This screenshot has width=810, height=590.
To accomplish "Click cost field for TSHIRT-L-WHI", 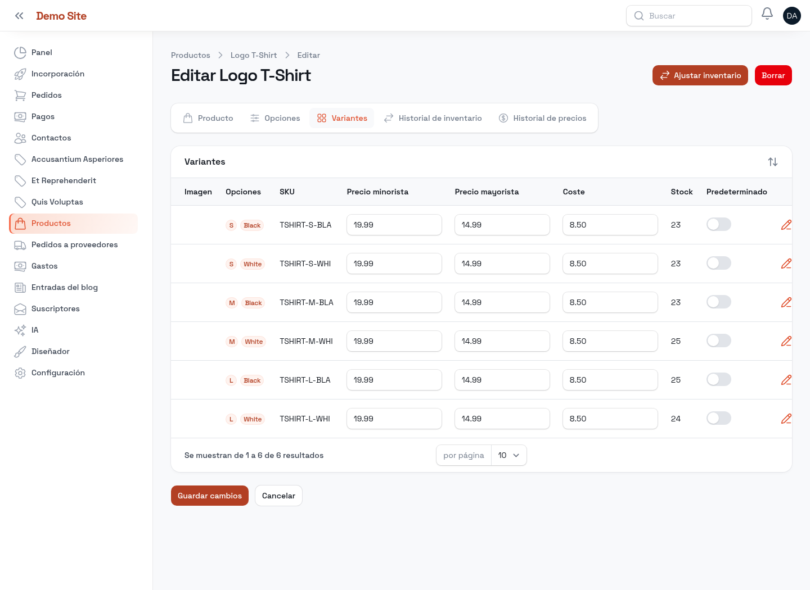I will (610, 419).
